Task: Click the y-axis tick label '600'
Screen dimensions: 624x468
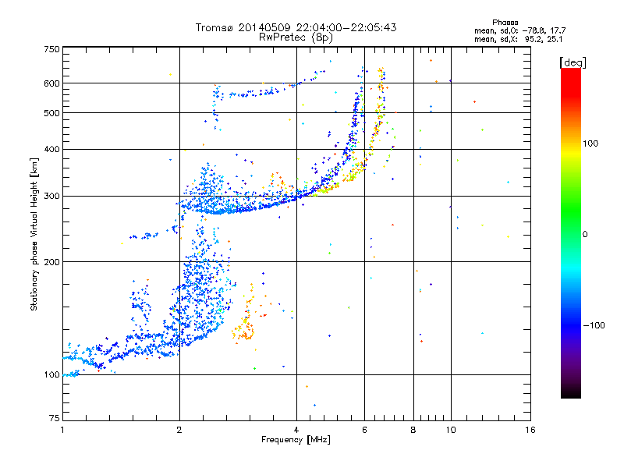Action: (x=51, y=83)
